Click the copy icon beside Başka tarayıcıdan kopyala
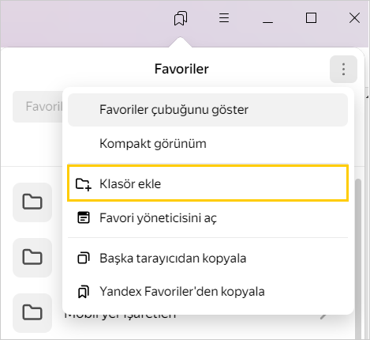 pyautogui.click(x=84, y=258)
